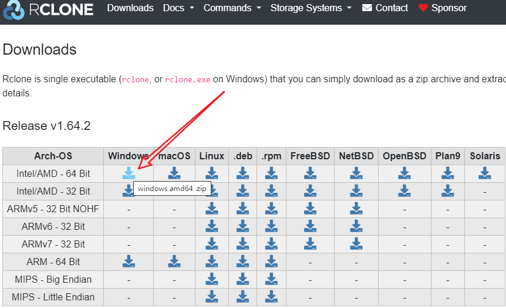Screen dimensions: 506x308
Task: Select the 'MIPS - Big Endian' row label
Action: pyautogui.click(x=53, y=279)
